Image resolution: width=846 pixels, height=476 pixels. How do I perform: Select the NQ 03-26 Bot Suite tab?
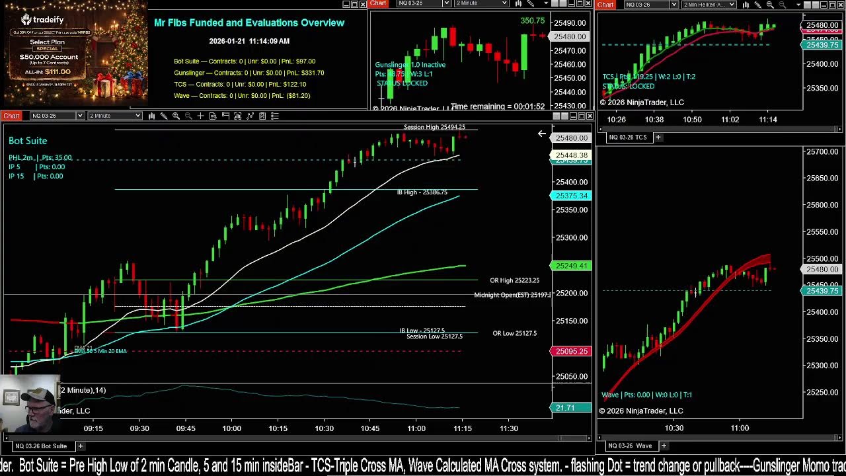[x=41, y=446]
